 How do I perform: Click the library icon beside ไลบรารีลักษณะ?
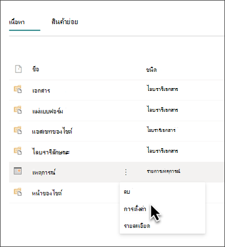pyautogui.click(x=18, y=151)
